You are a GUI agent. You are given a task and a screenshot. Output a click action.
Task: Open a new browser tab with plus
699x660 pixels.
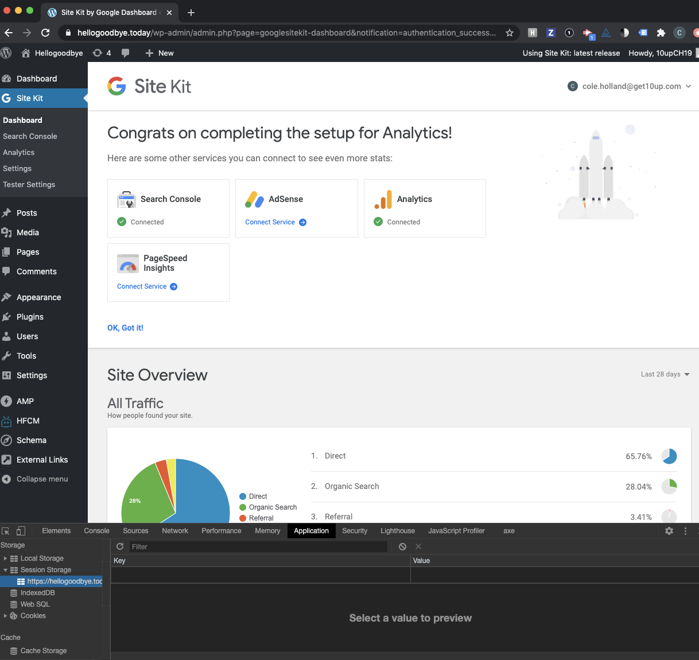191,12
